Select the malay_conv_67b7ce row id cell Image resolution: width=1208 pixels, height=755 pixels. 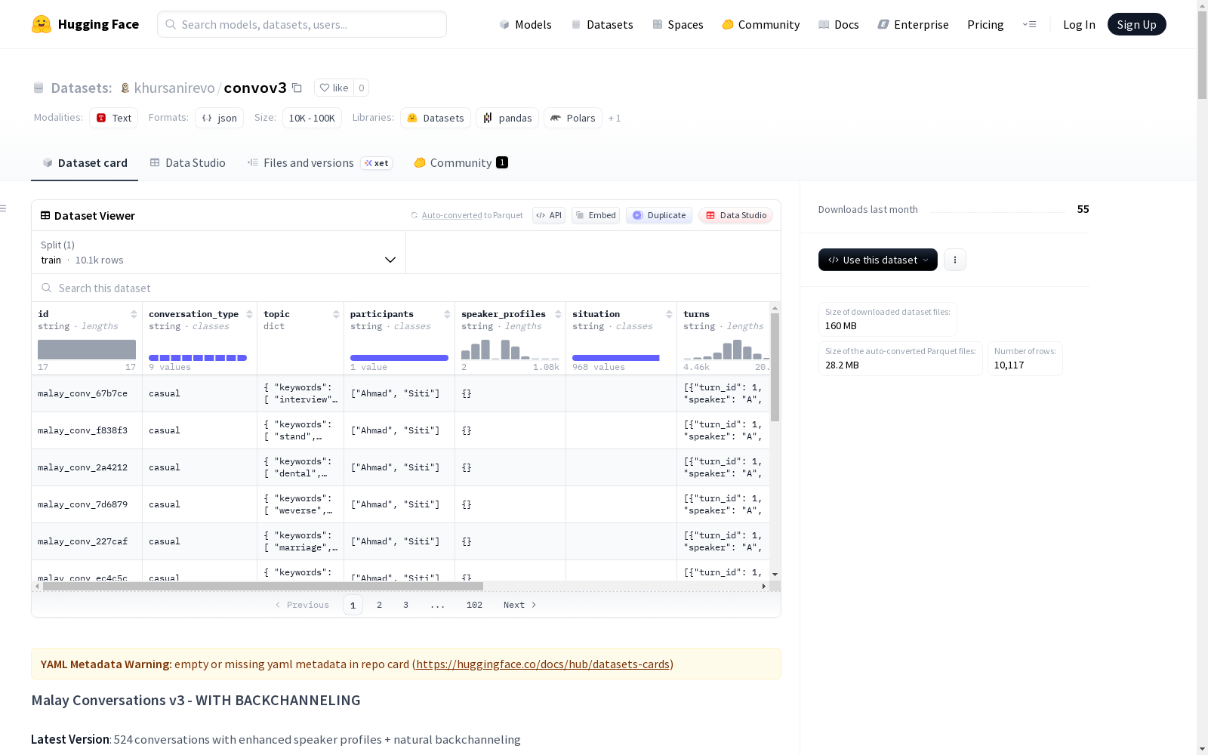[x=87, y=393]
